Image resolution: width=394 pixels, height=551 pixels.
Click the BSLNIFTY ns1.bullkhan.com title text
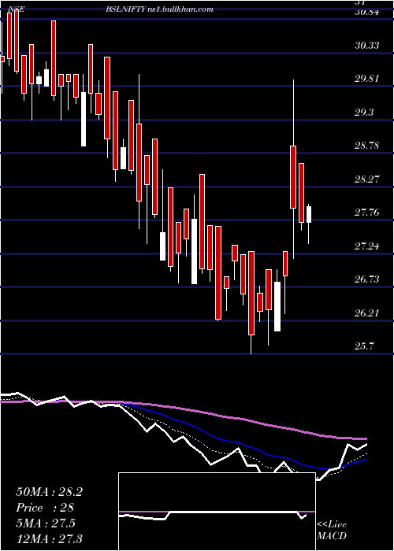click(159, 9)
